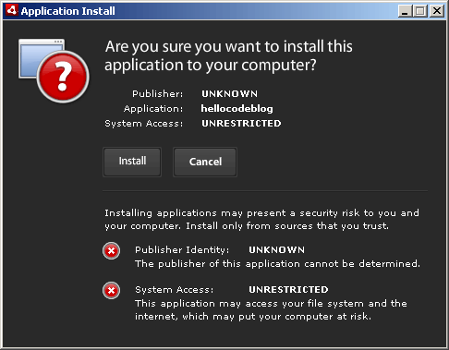This screenshot has height=350, width=449.
Task: Click the file system access warning text
Action: click(x=271, y=310)
